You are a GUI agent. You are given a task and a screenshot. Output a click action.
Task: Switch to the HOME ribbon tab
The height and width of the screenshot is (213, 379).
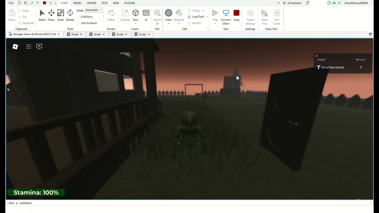coord(64,3)
